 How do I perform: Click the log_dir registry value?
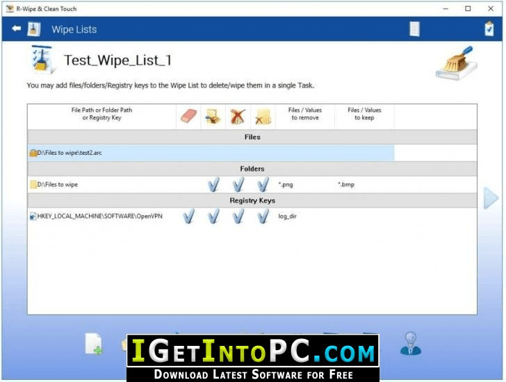pos(287,216)
